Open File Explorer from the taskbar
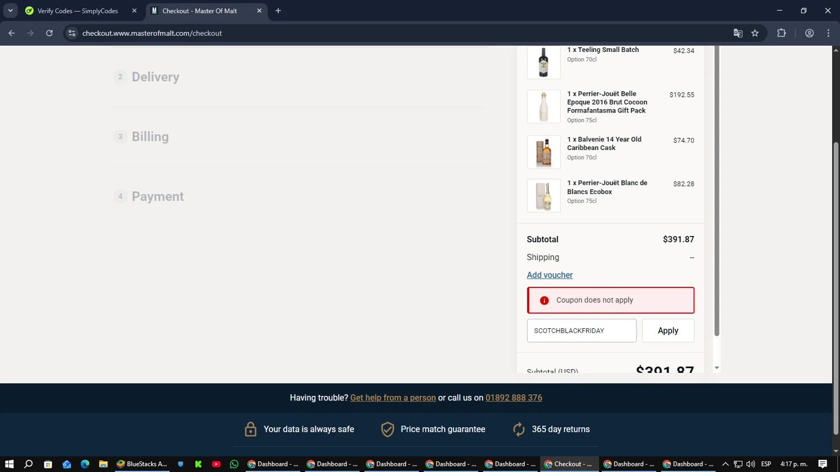The width and height of the screenshot is (840, 472). [103, 464]
